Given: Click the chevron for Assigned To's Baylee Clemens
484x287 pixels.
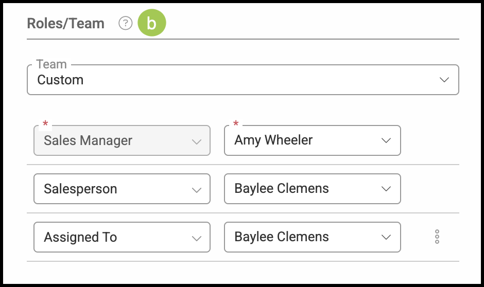Looking at the screenshot, I should pos(386,237).
